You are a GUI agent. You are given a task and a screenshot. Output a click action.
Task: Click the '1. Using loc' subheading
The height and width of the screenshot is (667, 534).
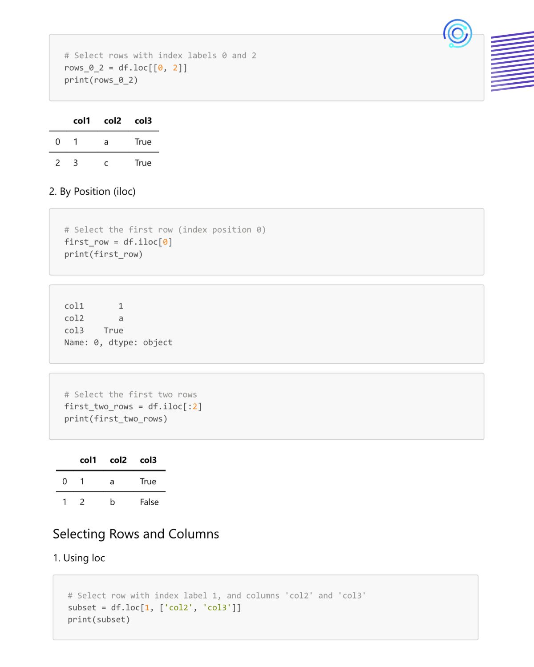(x=79, y=558)
